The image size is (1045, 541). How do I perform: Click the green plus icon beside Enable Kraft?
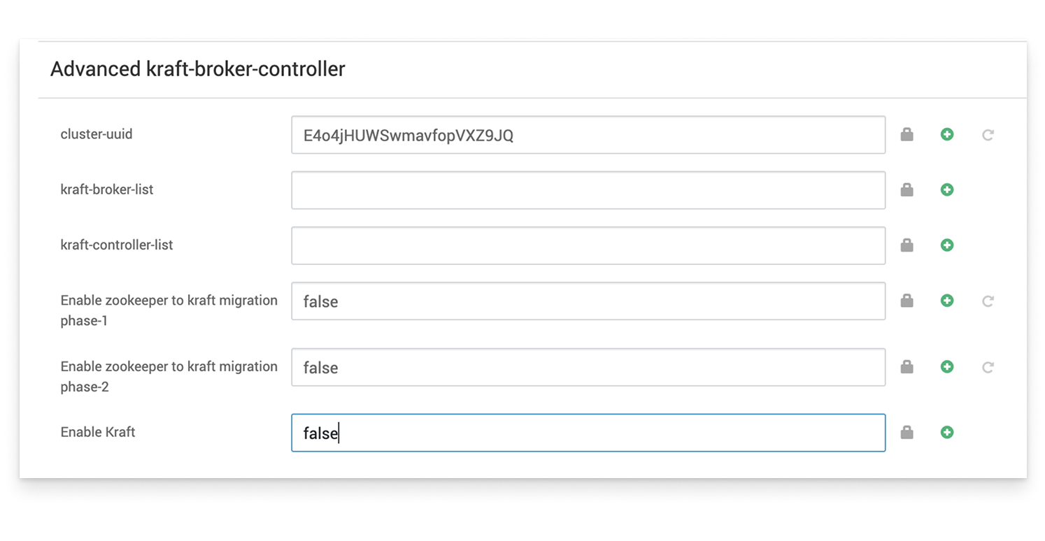pyautogui.click(x=947, y=433)
